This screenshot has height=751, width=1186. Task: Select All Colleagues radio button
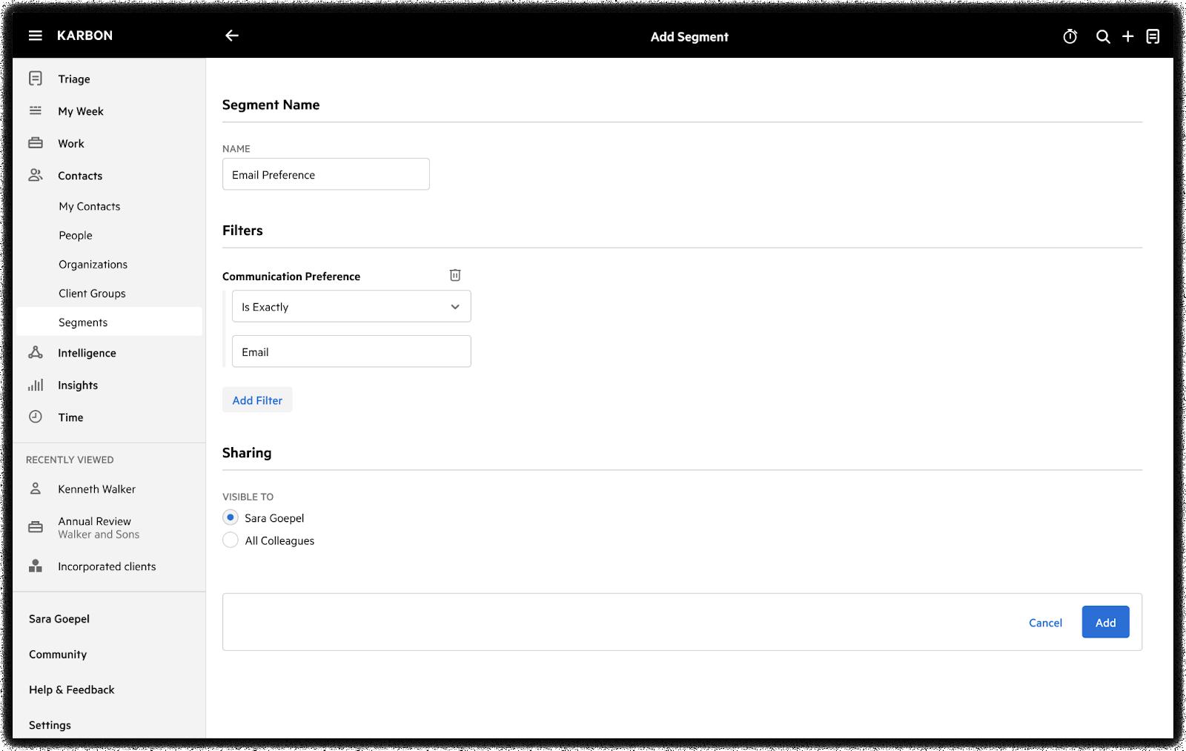click(x=231, y=540)
